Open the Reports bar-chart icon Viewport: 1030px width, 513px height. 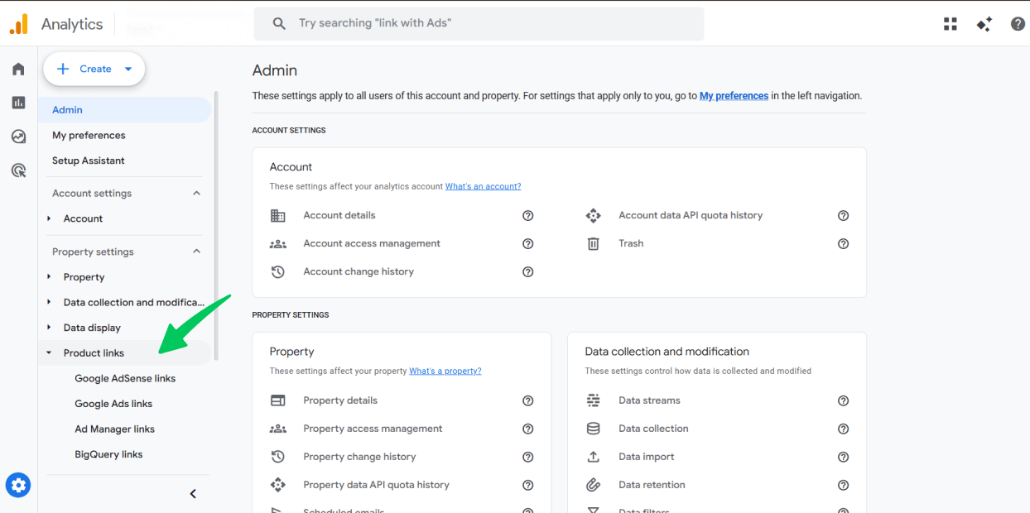click(18, 103)
